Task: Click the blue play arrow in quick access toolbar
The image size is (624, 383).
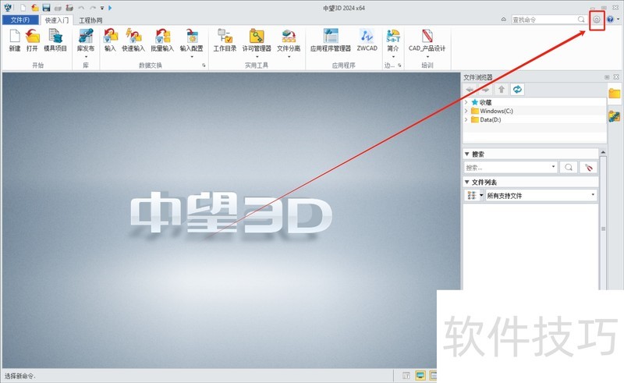Action: [x=110, y=8]
